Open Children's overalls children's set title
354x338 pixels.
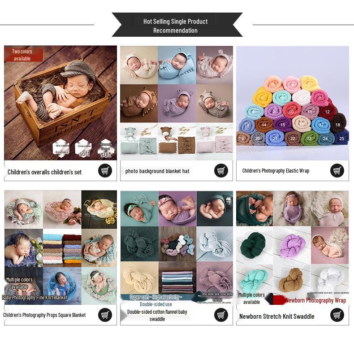(x=44, y=172)
